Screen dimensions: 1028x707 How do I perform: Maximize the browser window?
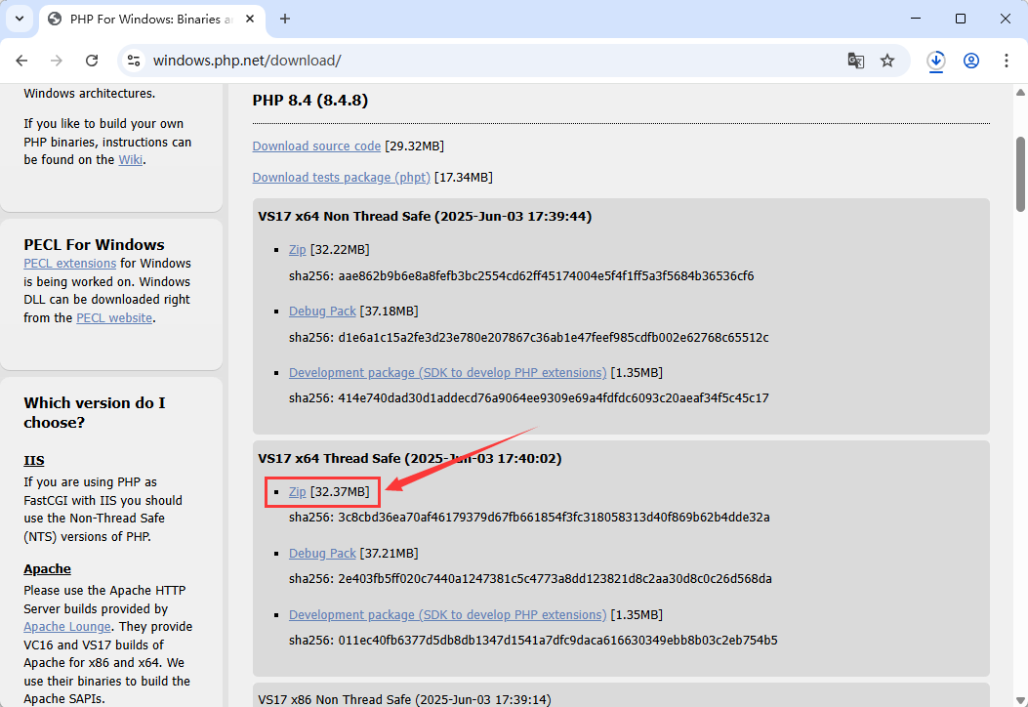click(x=961, y=19)
